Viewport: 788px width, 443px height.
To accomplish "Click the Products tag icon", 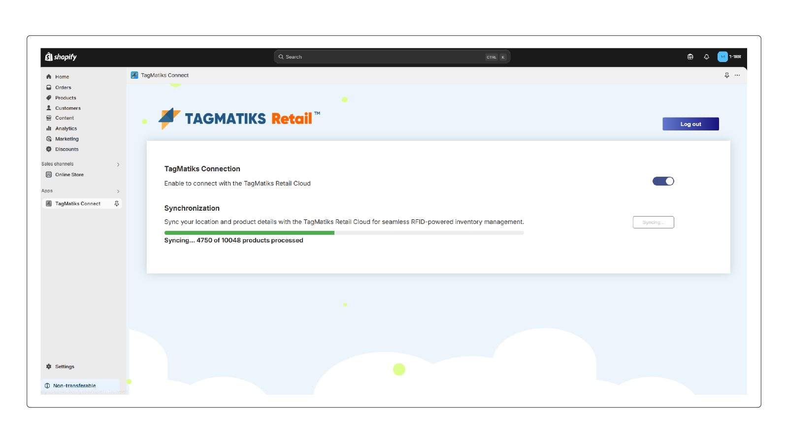I will tap(49, 98).
